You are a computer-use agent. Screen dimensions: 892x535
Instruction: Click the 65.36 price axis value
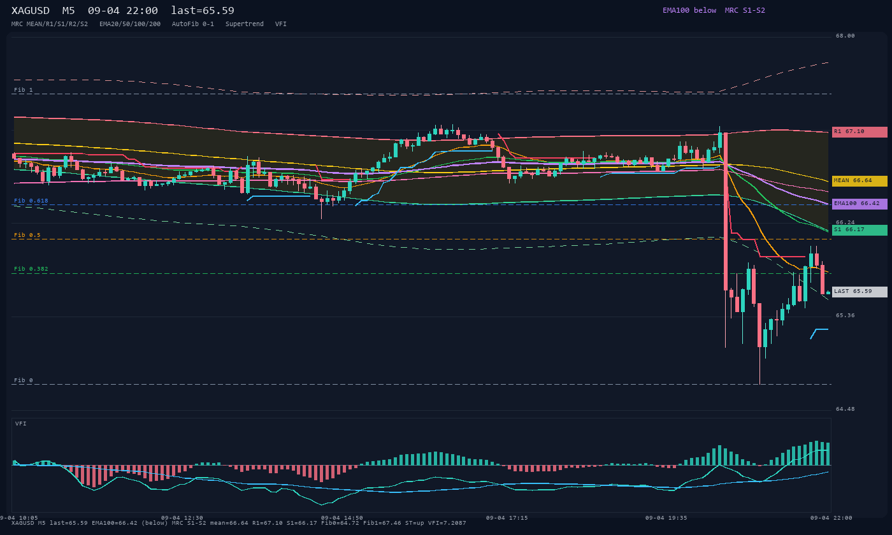point(845,316)
